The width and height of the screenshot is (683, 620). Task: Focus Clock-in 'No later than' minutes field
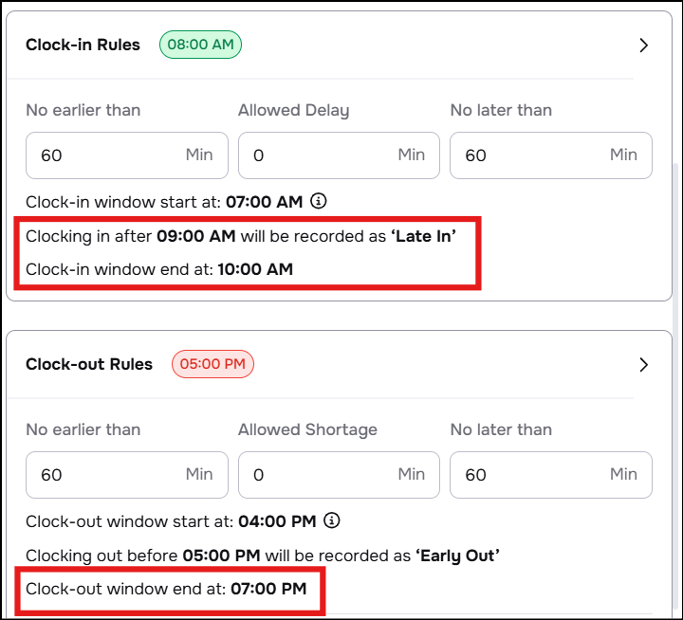550,155
